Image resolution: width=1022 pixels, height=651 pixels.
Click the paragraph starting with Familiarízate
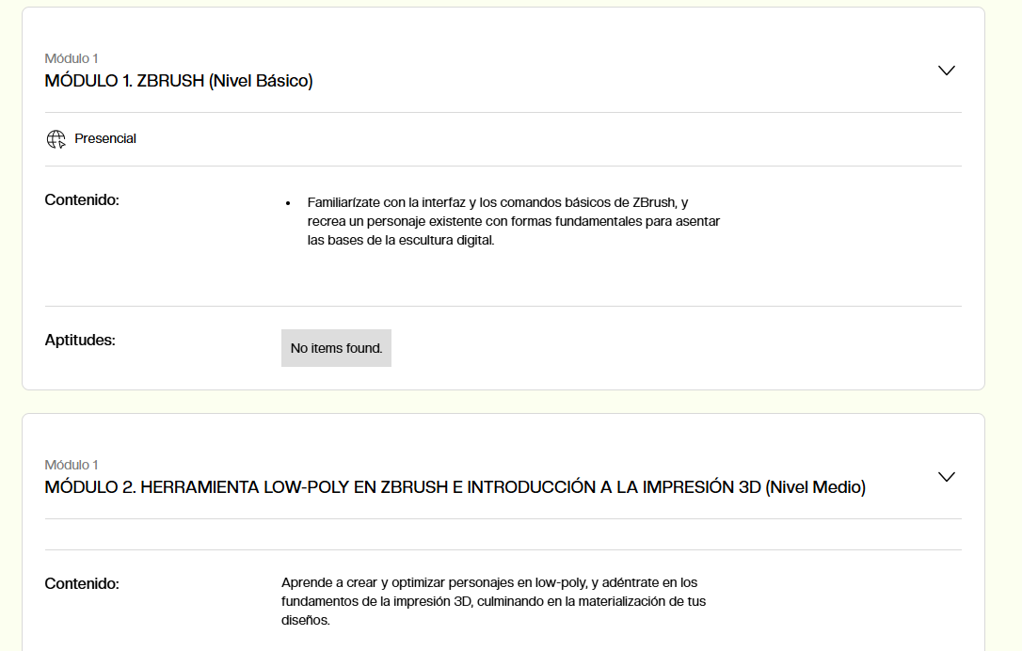513,221
